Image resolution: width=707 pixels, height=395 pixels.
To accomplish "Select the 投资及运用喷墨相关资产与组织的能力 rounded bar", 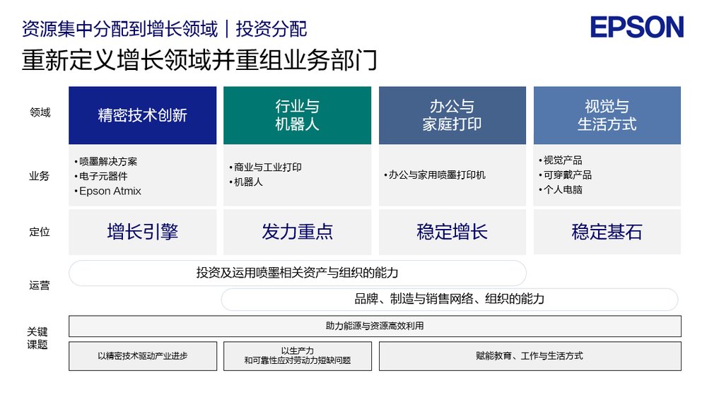I will coord(297,273).
